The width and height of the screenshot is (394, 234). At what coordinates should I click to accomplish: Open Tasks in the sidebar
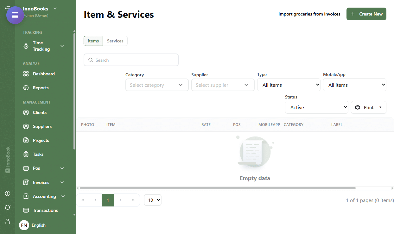pos(38,154)
